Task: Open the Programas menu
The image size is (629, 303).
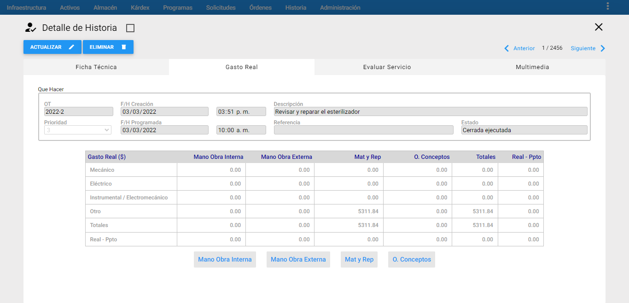Action: point(178,7)
